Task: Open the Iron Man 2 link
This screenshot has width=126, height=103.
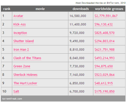Action: pos(21,50)
